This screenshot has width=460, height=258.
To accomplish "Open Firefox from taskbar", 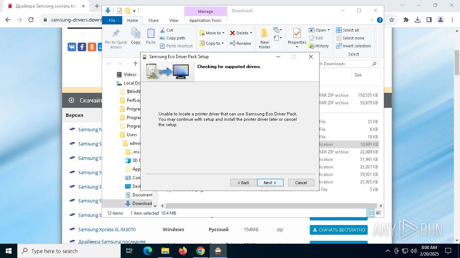I will [183, 251].
